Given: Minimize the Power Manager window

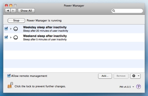Looking at the screenshot, I should pyautogui.click(x=11, y=5).
